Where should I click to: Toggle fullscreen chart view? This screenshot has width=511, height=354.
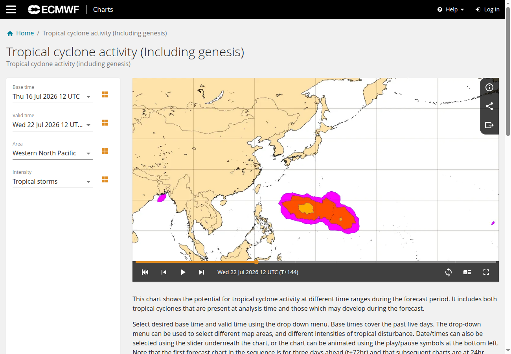pyautogui.click(x=486, y=272)
